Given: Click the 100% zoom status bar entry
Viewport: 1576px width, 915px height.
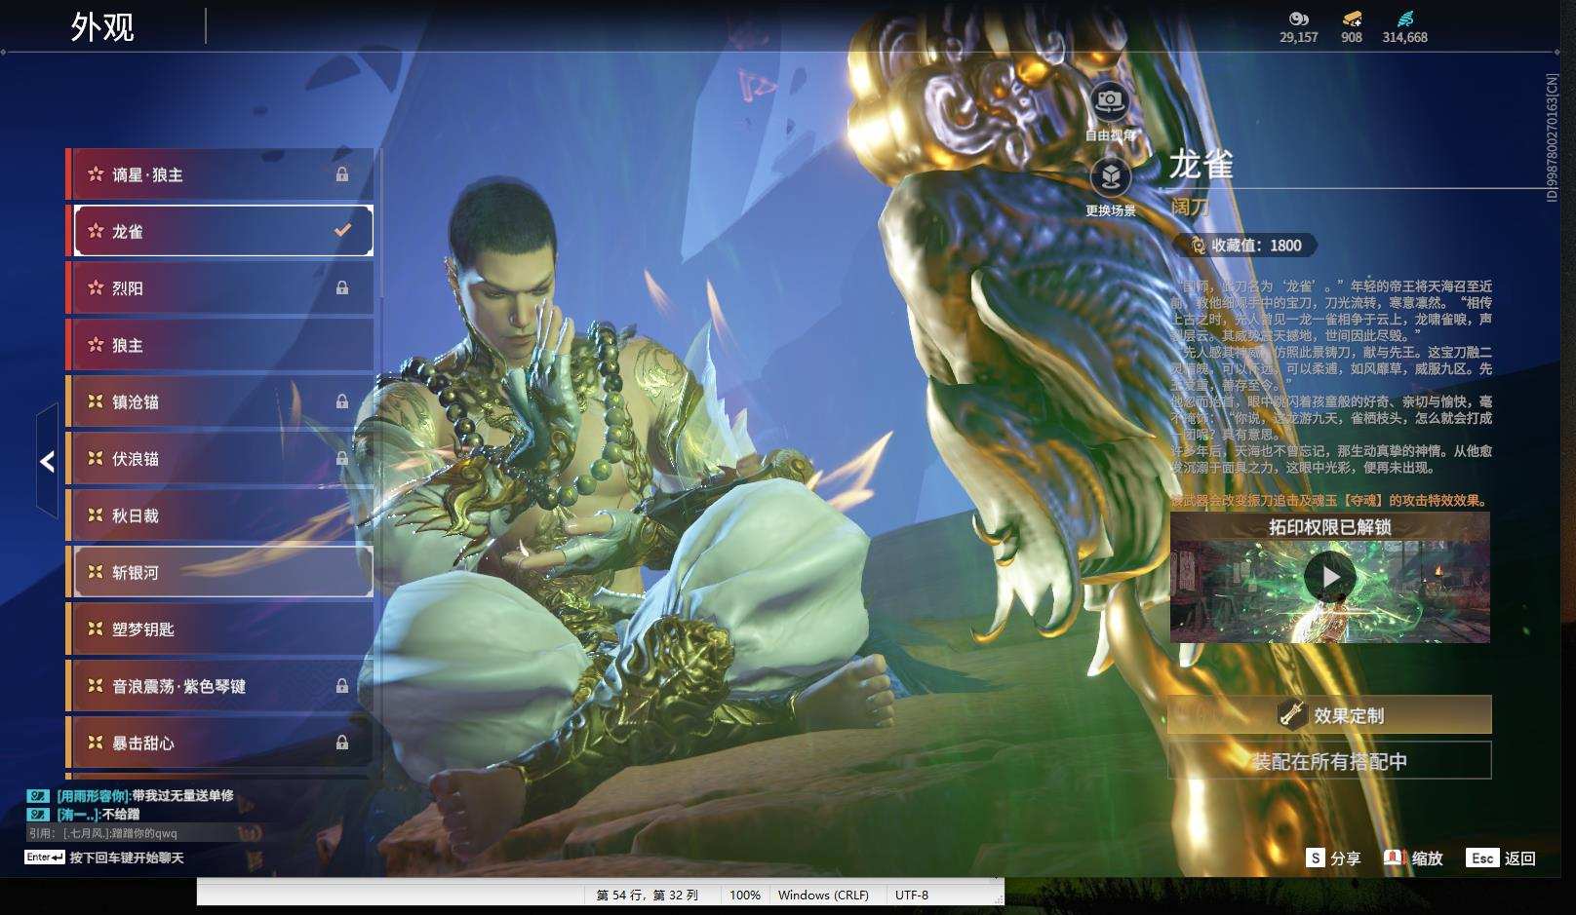Looking at the screenshot, I should click(x=745, y=895).
